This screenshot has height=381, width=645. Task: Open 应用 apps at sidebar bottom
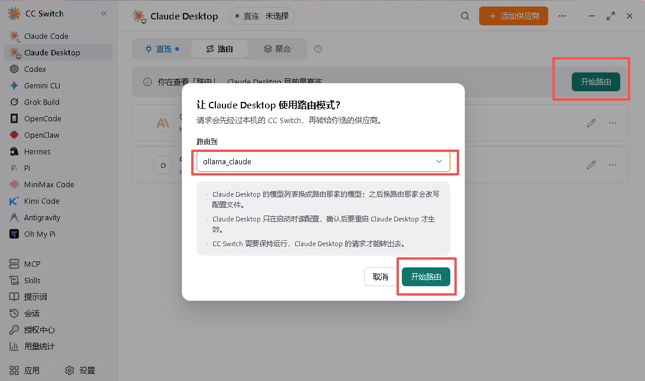tap(25, 370)
